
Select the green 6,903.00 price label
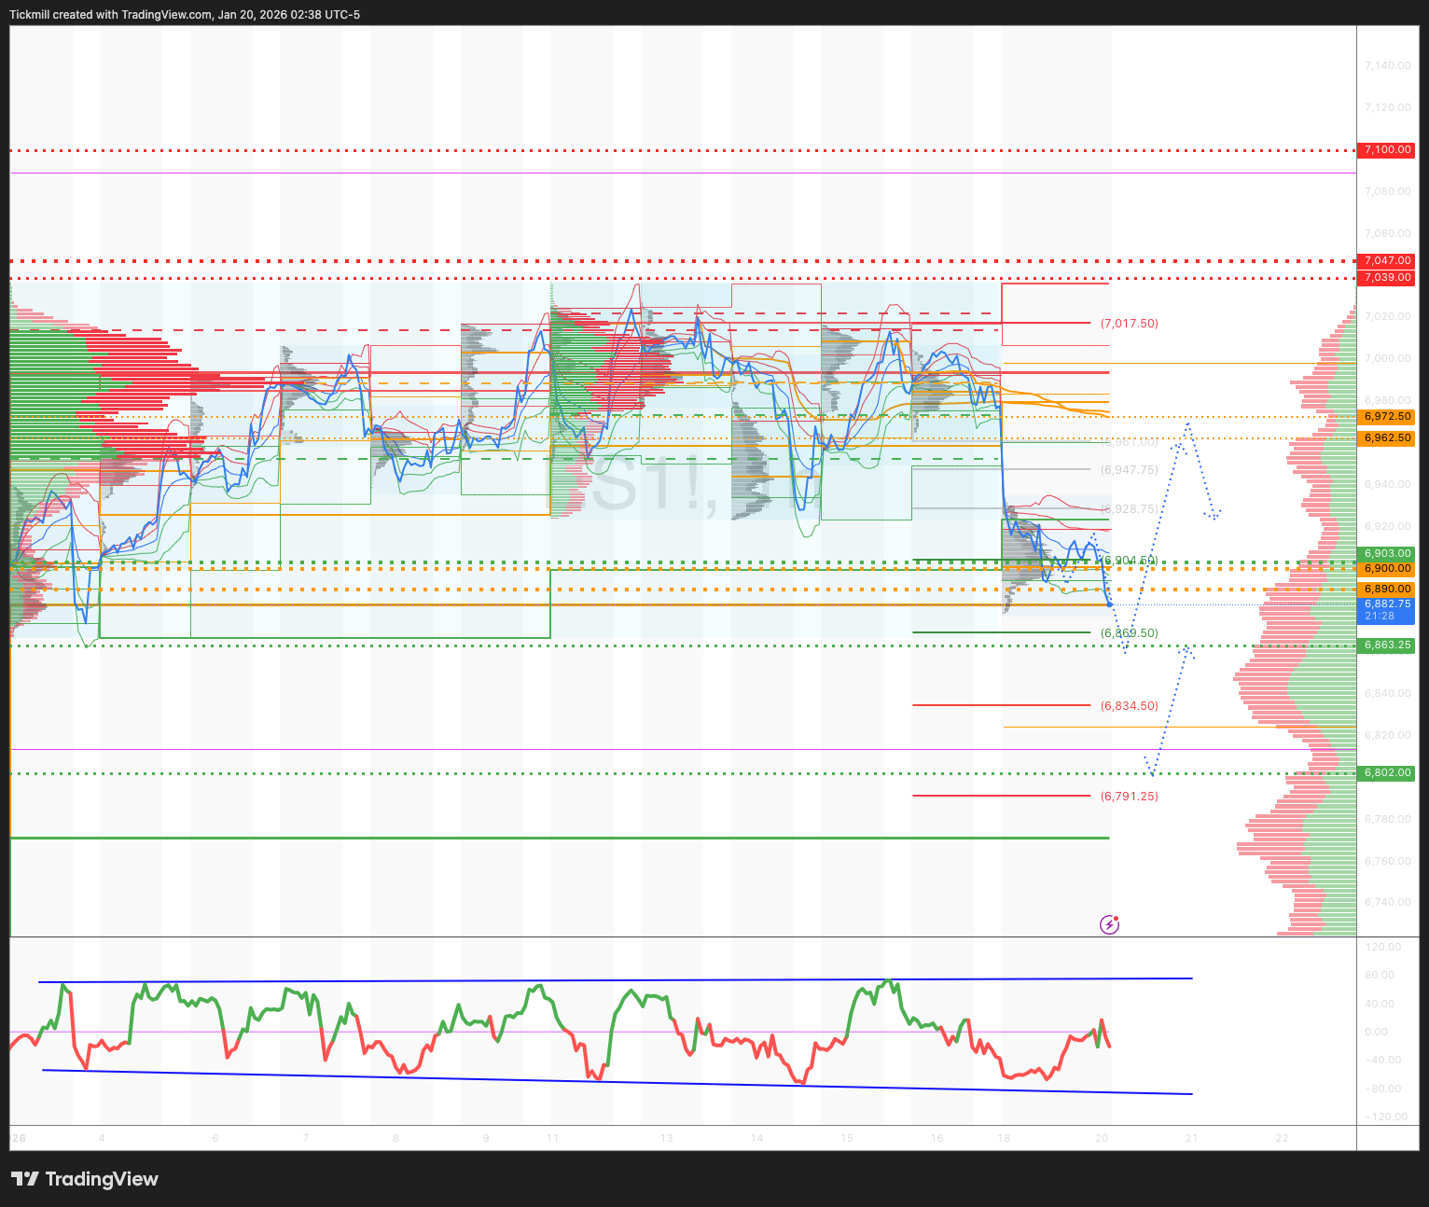click(1387, 554)
